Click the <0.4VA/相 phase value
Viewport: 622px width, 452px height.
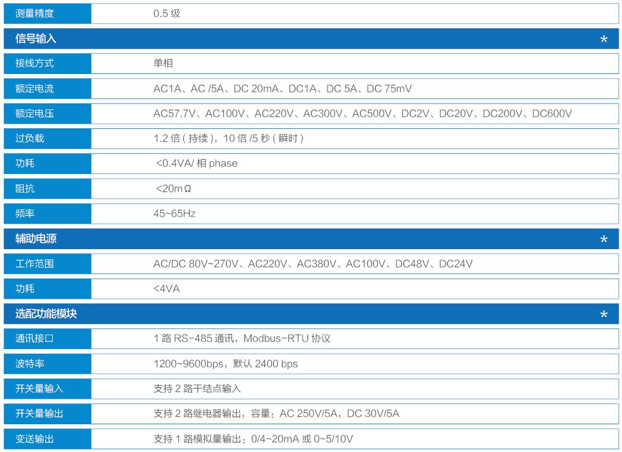click(197, 164)
